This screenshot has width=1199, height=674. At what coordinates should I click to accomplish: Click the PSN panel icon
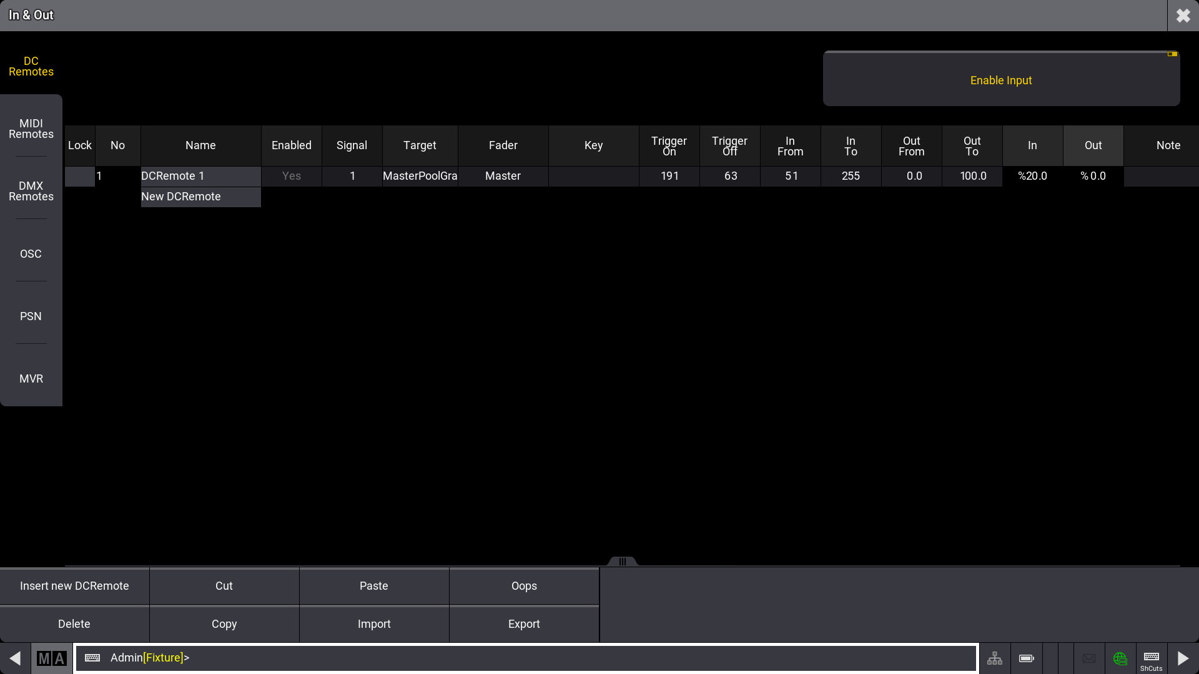(x=31, y=316)
